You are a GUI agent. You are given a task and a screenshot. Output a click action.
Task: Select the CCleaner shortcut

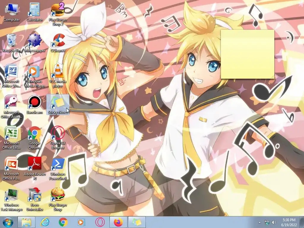tap(58, 43)
